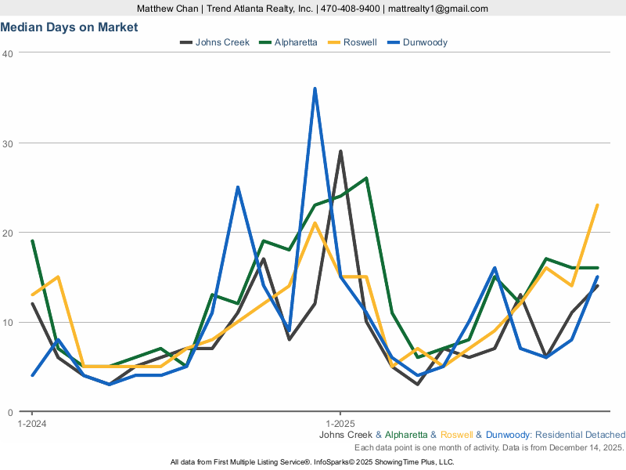This screenshot has height=470, width=626.
Task: Click the 40 y-axis label
Action: pos(8,53)
